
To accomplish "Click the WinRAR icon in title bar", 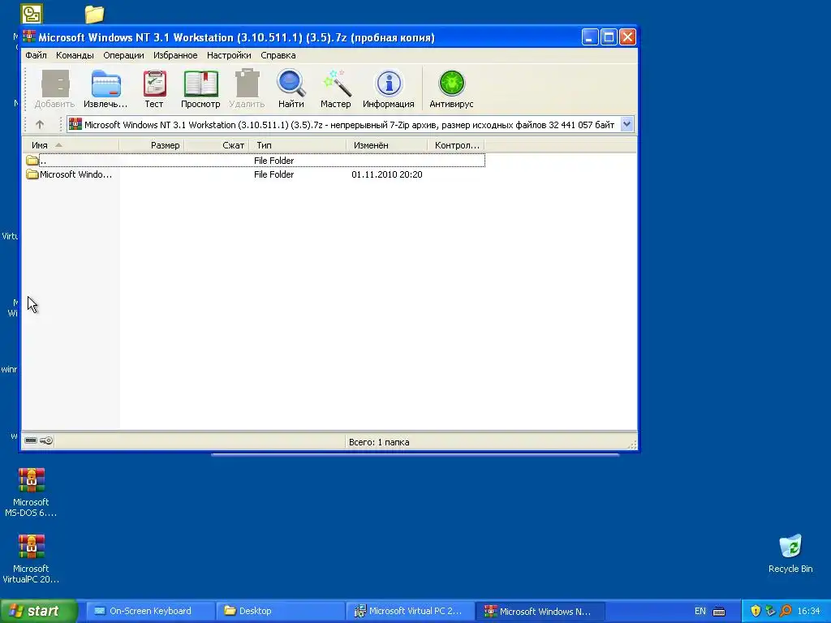I will (x=29, y=37).
